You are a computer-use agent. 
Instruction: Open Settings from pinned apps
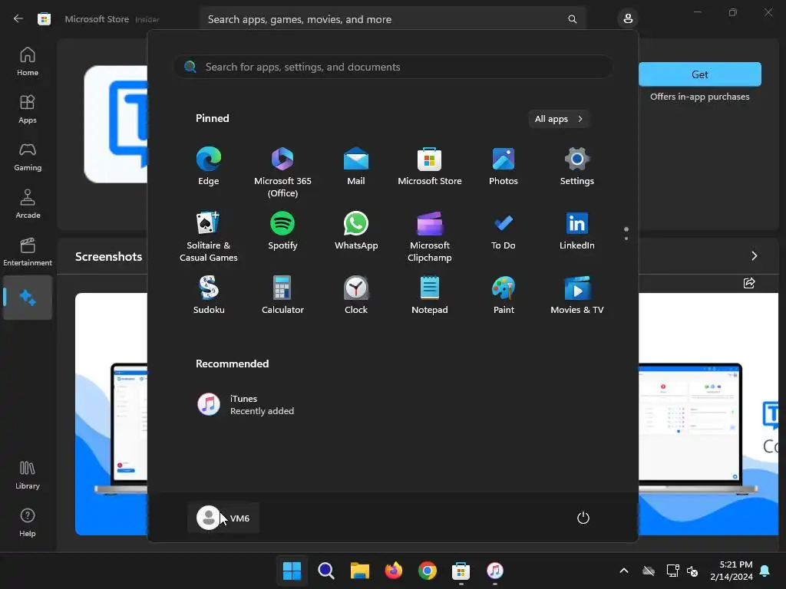tap(577, 166)
